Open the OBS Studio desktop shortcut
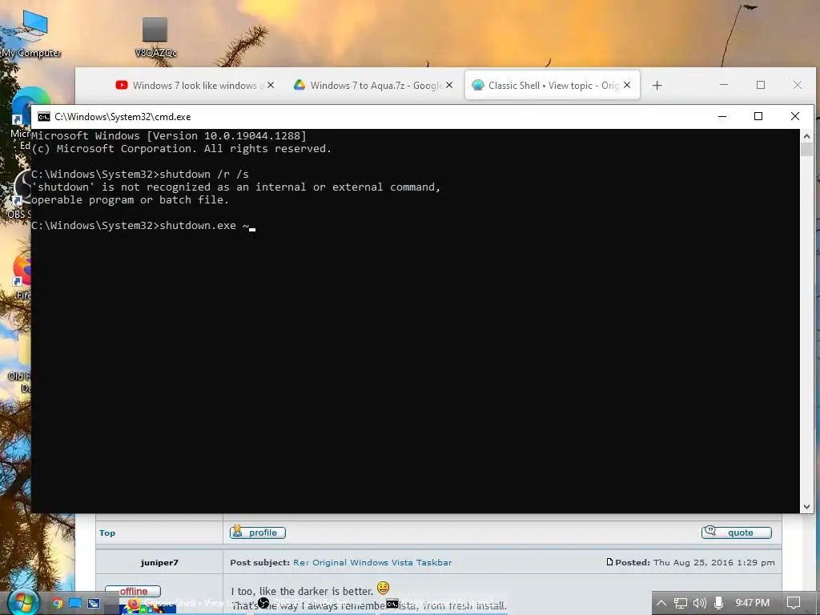The image size is (820, 615). [x=20, y=195]
